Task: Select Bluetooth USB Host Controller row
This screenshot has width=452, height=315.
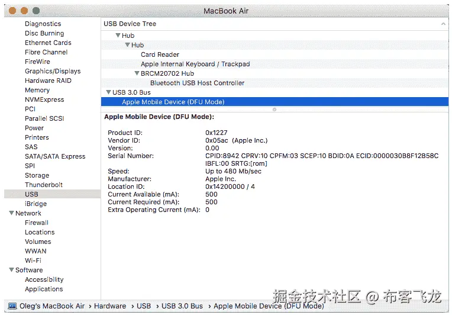Action: (x=275, y=83)
